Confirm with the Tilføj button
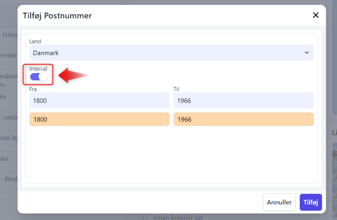Screen dimensions: 337x220 coord(310,202)
